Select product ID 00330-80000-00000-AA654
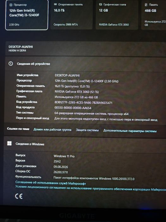The height and width of the screenshot is (222, 166). tap(73, 108)
